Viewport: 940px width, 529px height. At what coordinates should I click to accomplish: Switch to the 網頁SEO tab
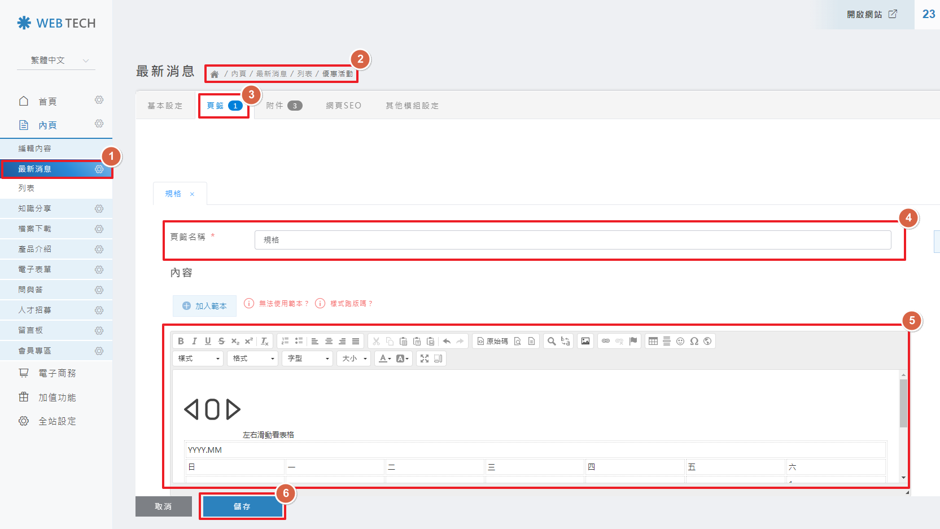[343, 106]
